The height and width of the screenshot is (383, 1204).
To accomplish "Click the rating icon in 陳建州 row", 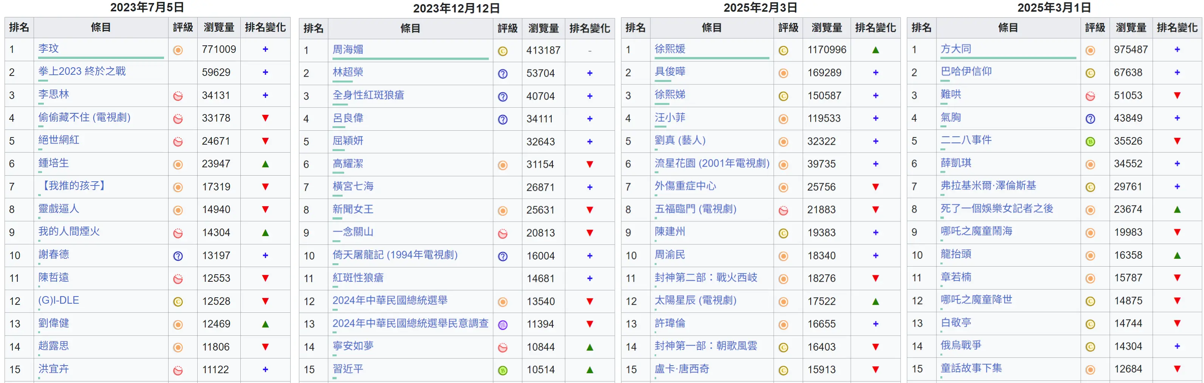I will point(784,233).
